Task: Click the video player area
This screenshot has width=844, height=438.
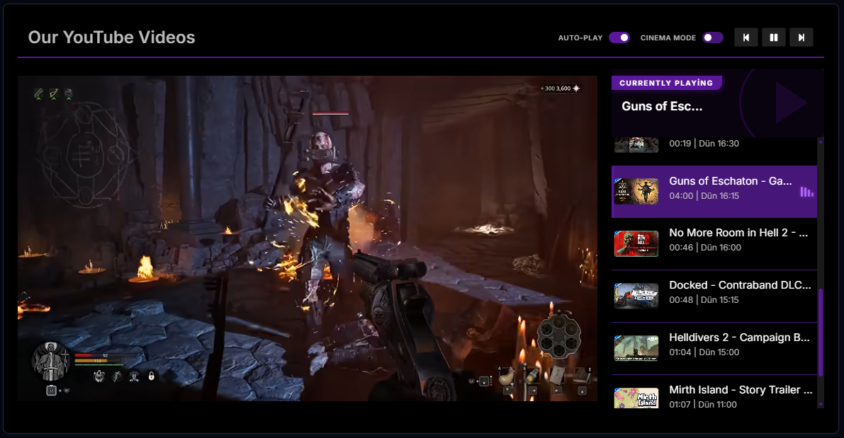Action: pos(308,238)
